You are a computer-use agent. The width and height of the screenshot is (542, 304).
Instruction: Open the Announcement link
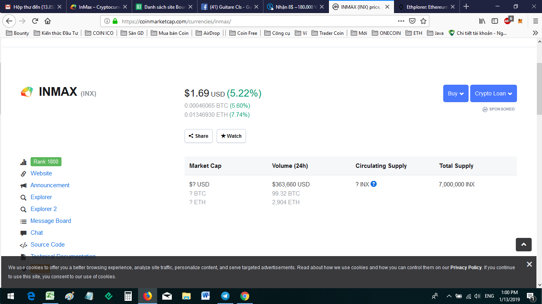[x=50, y=185]
